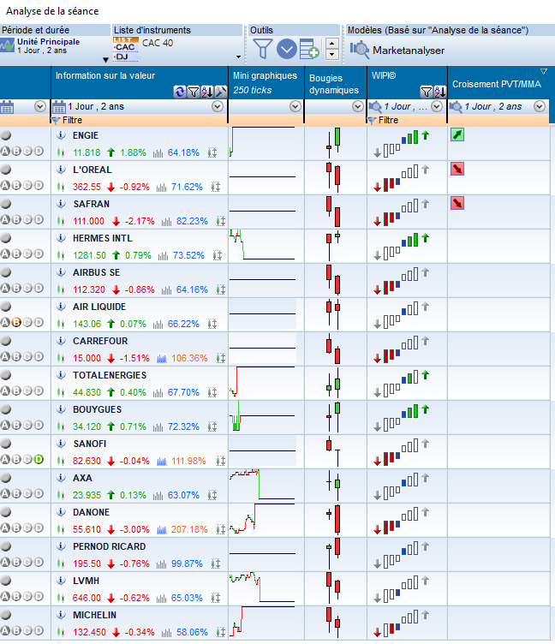Click the Marketanalyser magnifier icon

(x=360, y=50)
